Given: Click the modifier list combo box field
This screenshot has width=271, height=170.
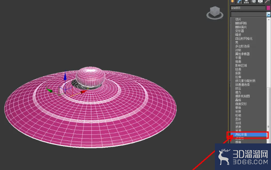Looking at the screenshot, I should pyautogui.click(x=249, y=14).
